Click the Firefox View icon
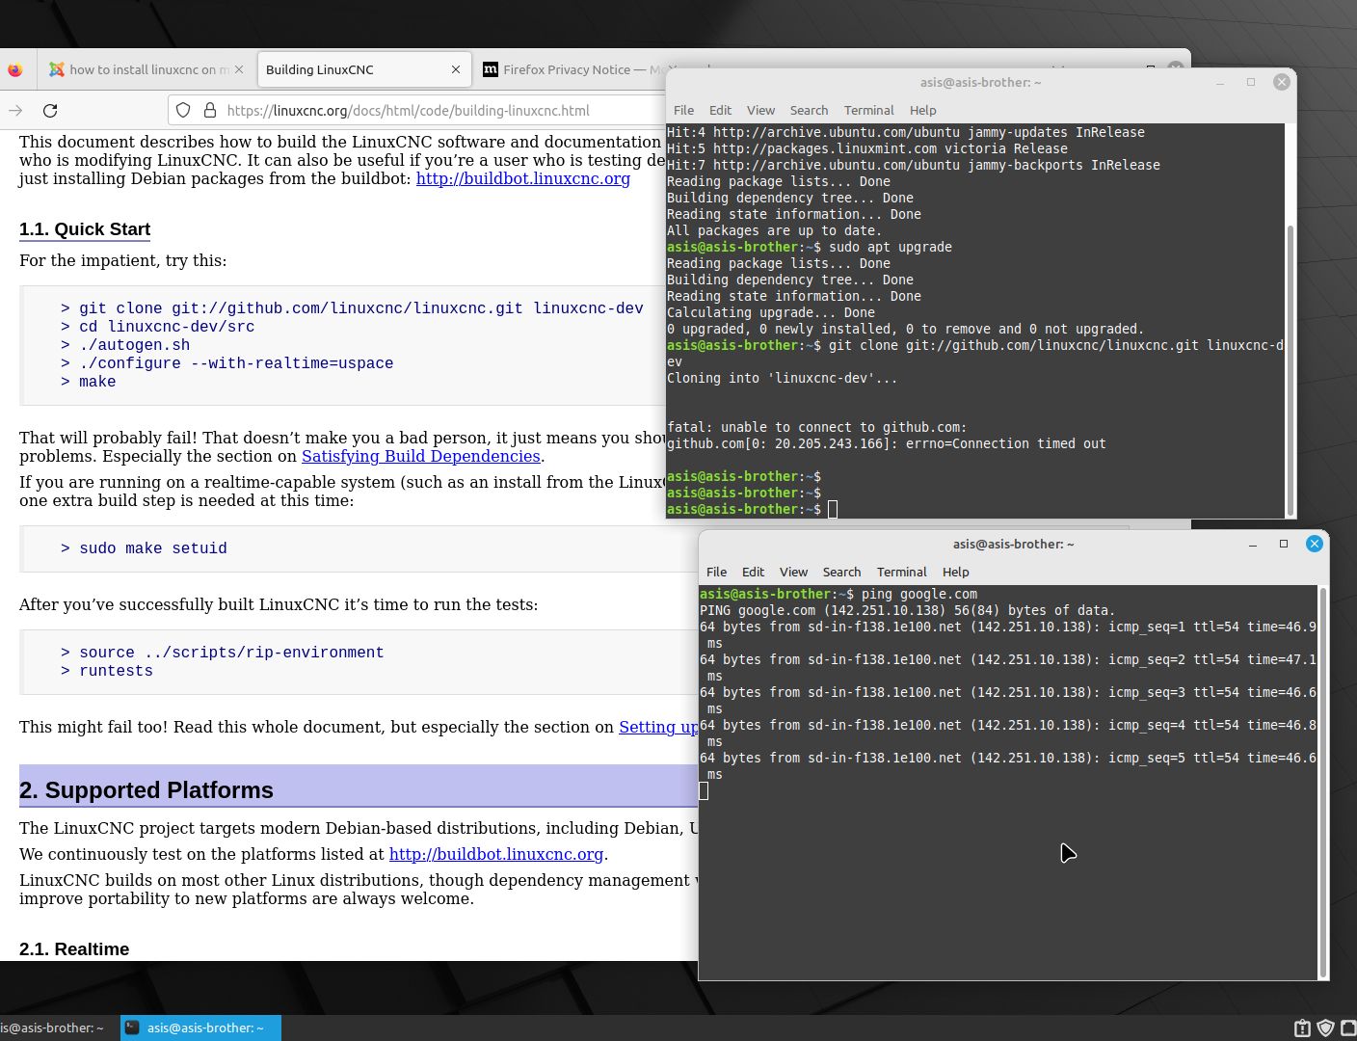Viewport: 1357px width, 1041px height. pyautogui.click(x=14, y=69)
